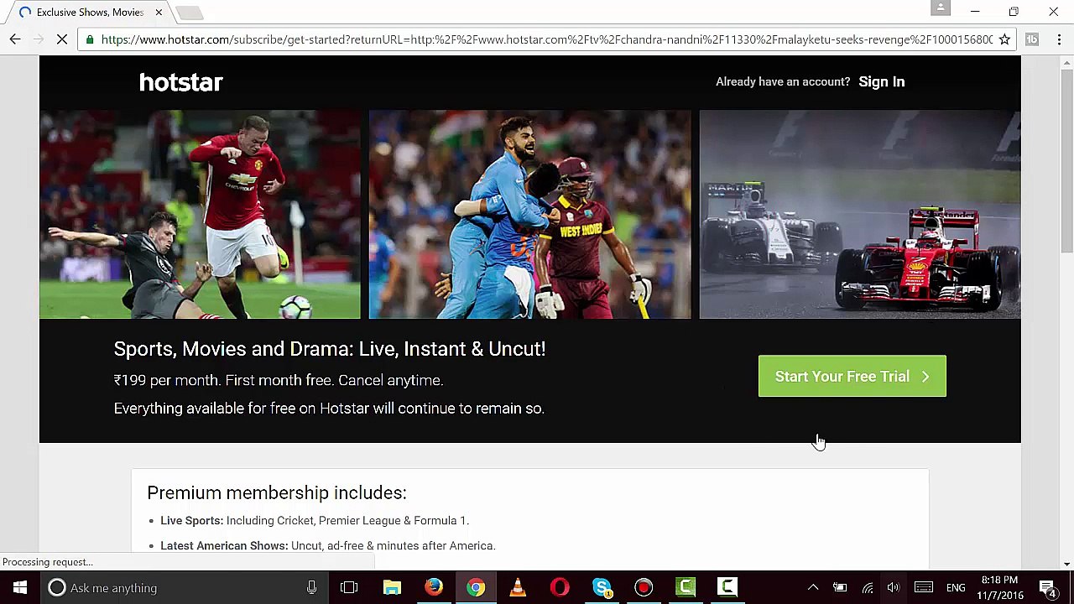Open Task View in the taskbar
Screen dimensions: 1074x604
click(x=349, y=588)
